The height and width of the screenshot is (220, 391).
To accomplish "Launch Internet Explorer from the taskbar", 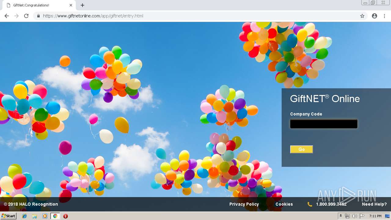I will [24, 216].
